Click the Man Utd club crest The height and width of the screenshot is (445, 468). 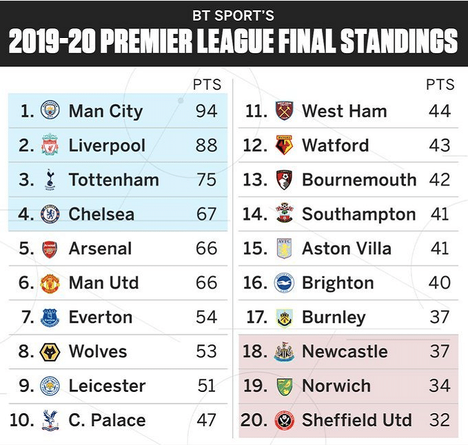click(50, 283)
